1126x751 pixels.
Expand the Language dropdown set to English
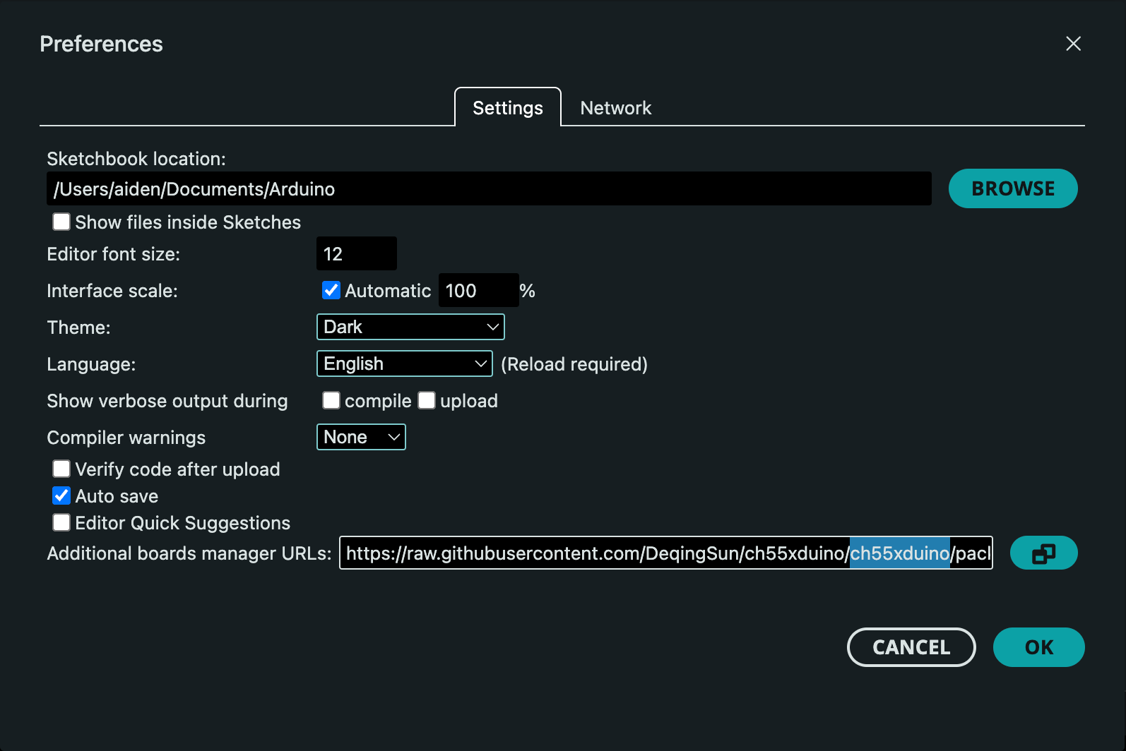coord(404,364)
